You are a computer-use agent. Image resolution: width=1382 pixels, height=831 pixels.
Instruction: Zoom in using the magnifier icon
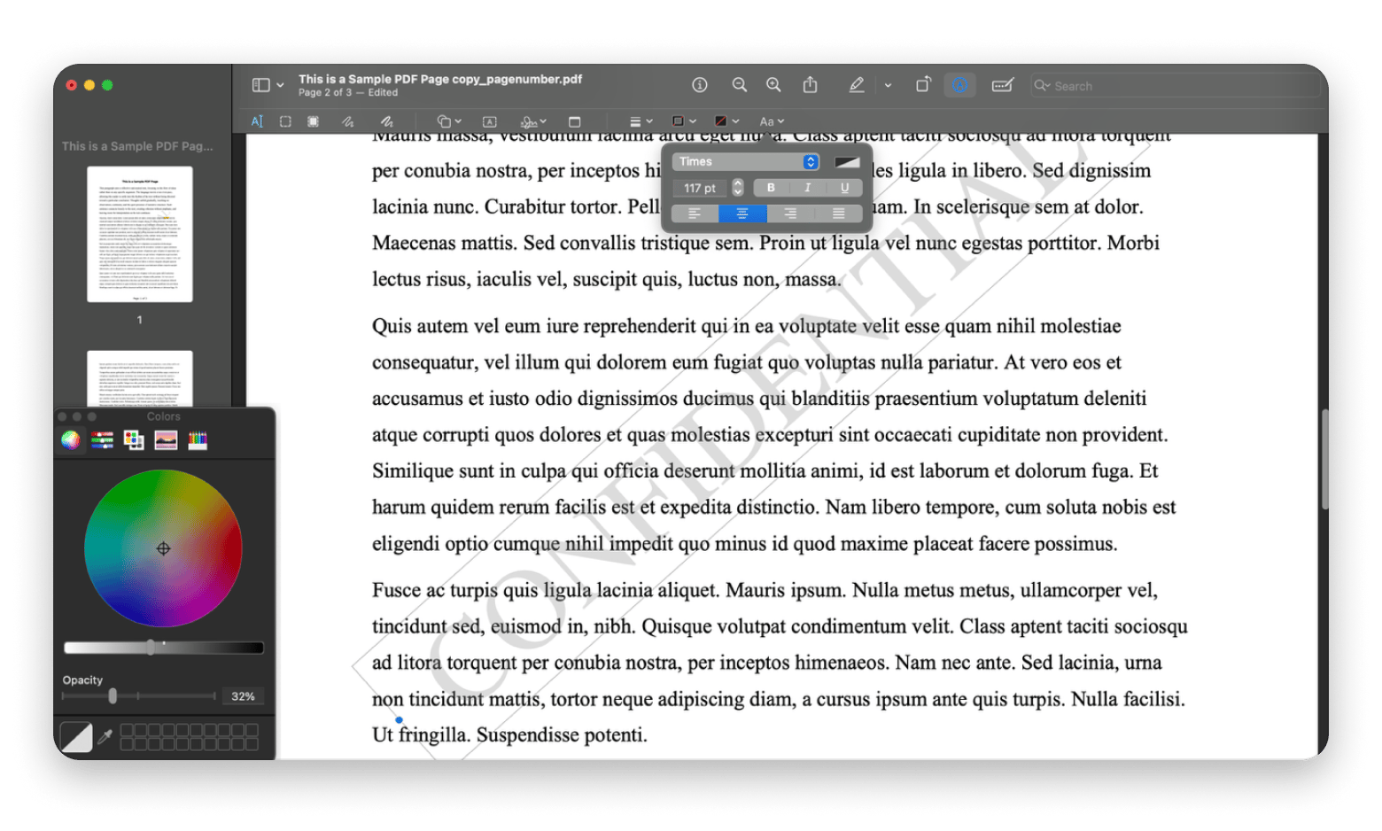click(773, 84)
